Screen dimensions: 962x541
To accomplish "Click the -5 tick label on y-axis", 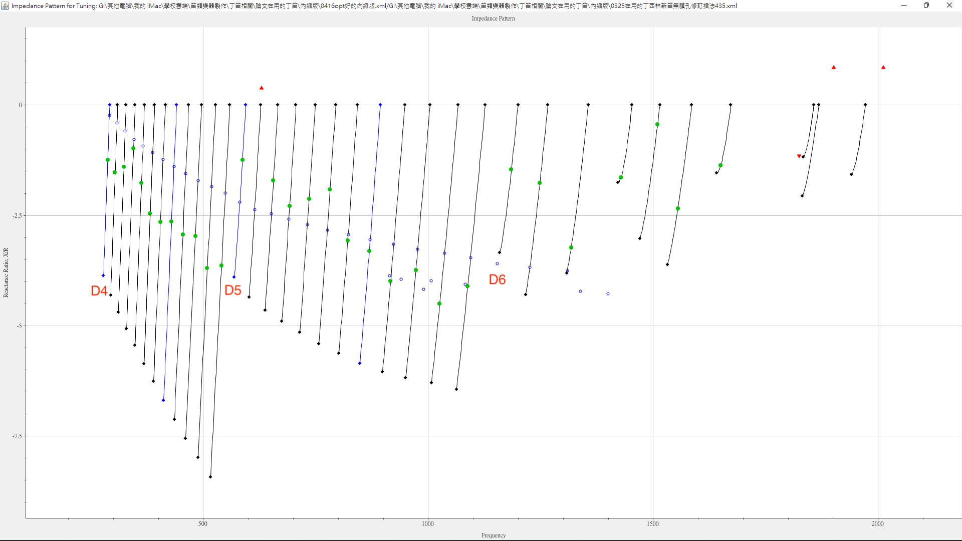I will (x=20, y=326).
